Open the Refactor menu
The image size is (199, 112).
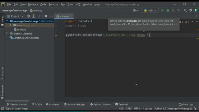[x=53, y=4]
